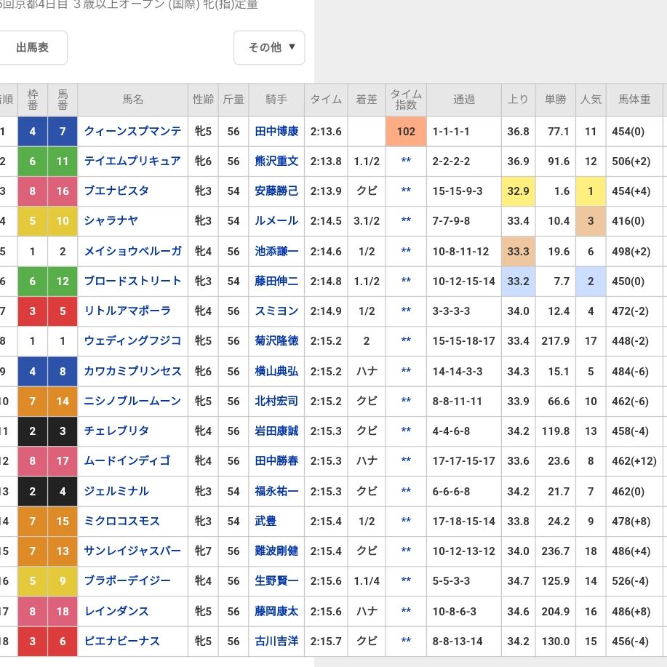667x667 pixels.
Task: Open jockey link 難波剛健
Action: (x=276, y=551)
